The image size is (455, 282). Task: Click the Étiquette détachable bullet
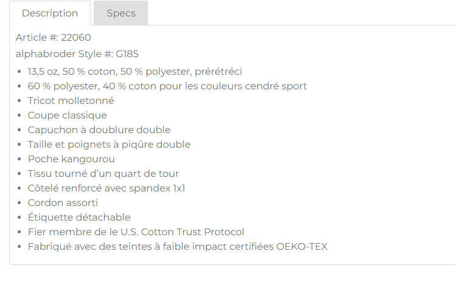click(x=79, y=218)
